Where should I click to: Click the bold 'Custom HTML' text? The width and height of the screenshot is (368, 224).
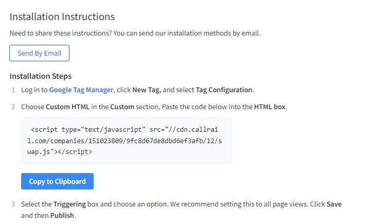(x=67, y=107)
